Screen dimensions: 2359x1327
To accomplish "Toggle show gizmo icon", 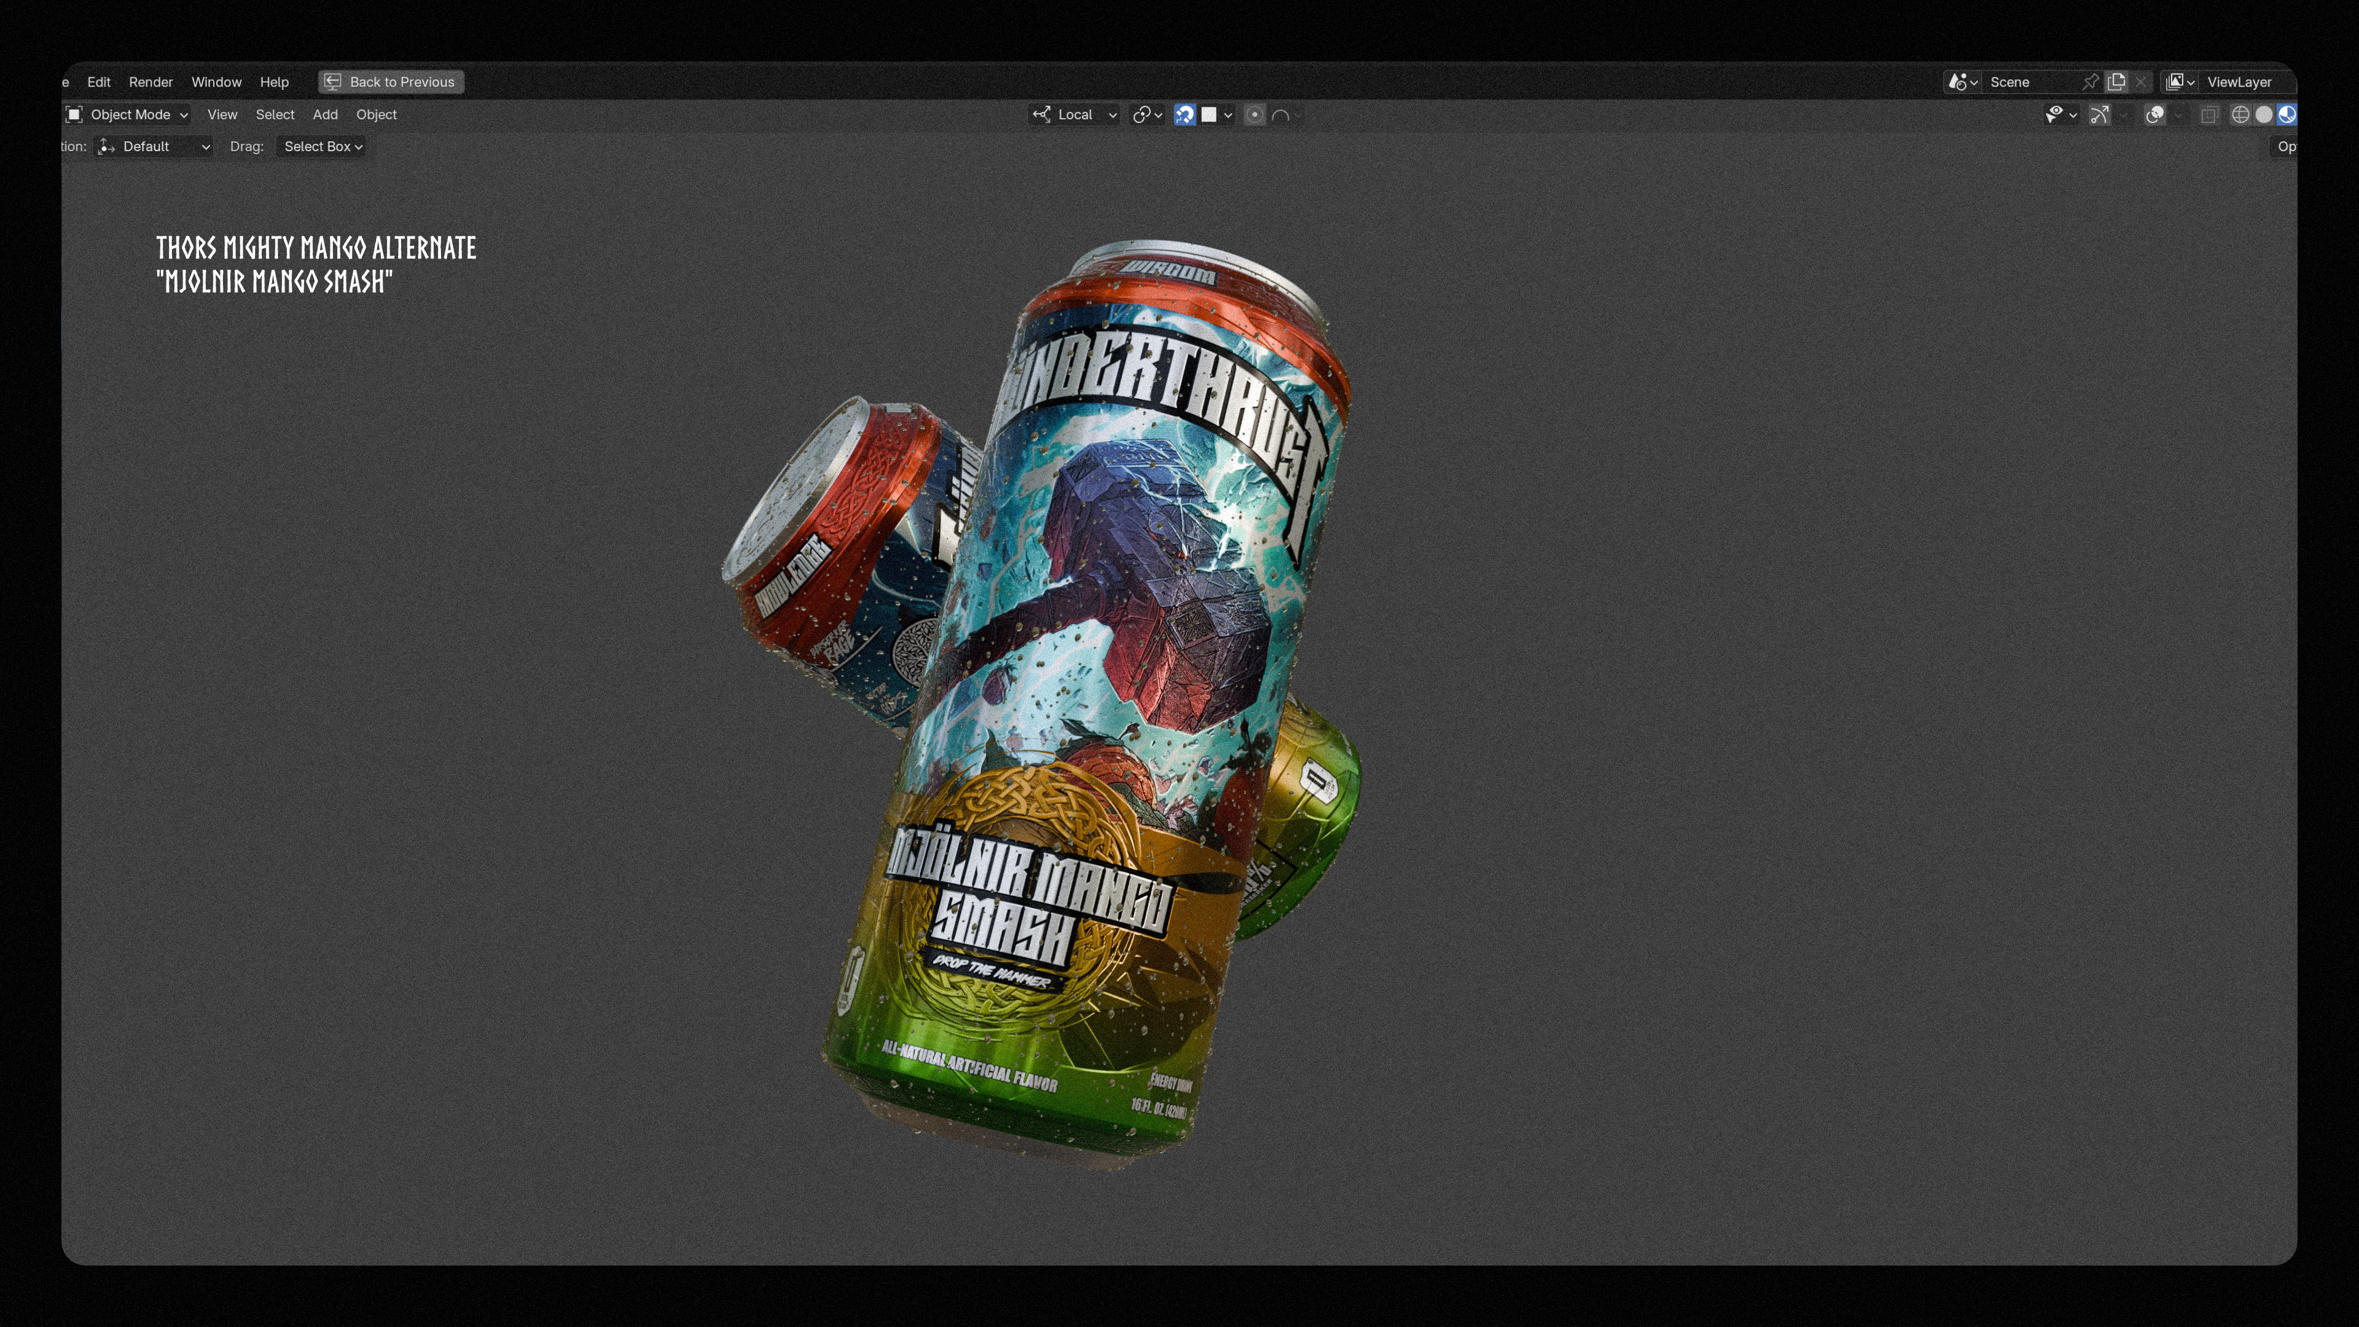I will pos(2100,114).
